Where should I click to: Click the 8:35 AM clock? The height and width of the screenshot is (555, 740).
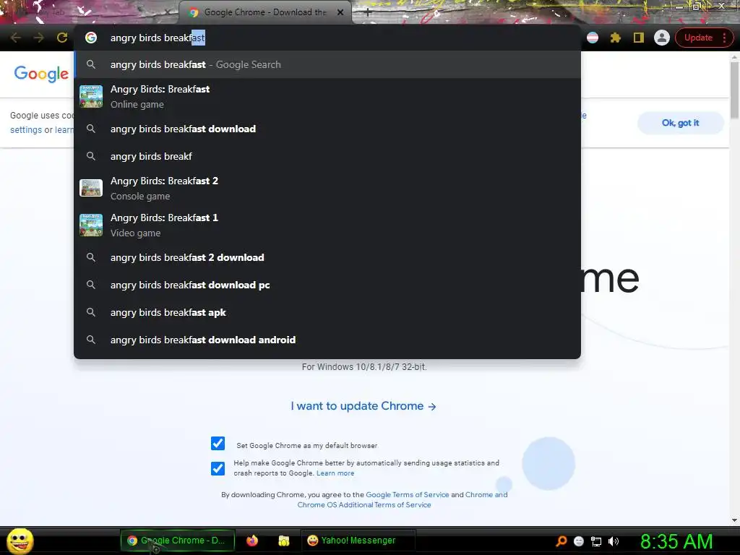pyautogui.click(x=676, y=541)
